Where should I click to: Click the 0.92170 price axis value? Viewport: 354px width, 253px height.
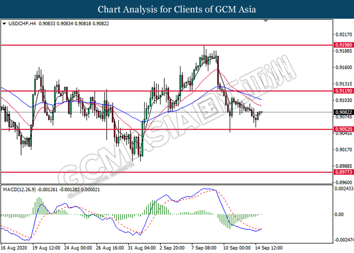(343, 34)
